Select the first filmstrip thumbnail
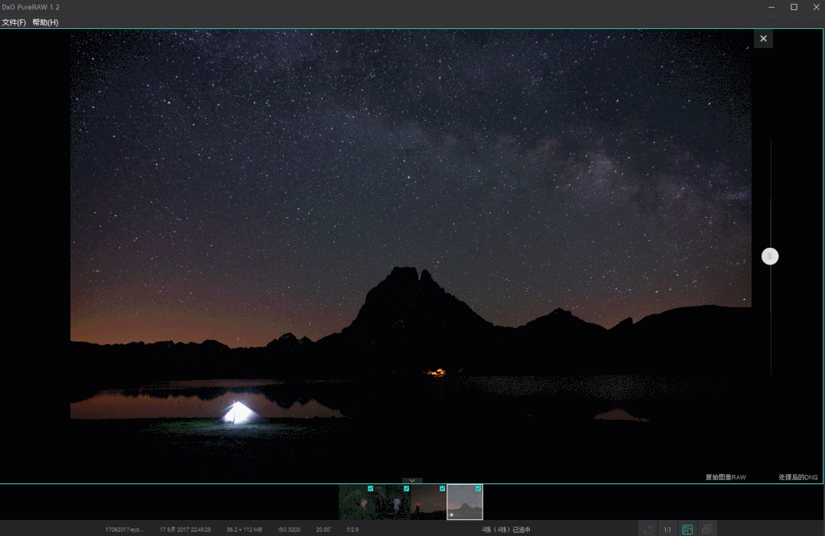The height and width of the screenshot is (536, 825). [x=356, y=502]
